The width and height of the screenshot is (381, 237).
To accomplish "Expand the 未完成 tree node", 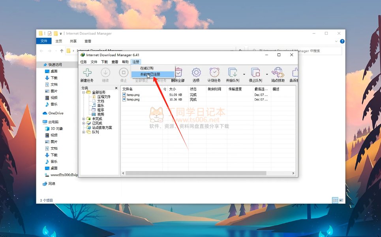I will click(x=84, y=119).
